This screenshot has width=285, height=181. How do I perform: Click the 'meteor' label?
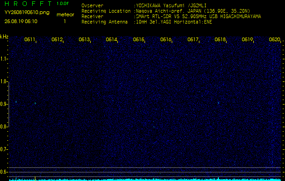tap(65, 15)
